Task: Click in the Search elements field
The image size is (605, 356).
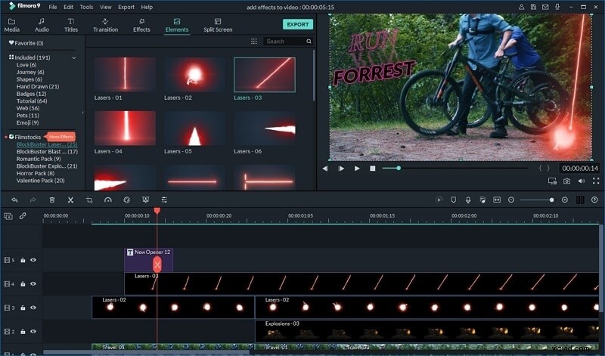Action: click(x=285, y=42)
